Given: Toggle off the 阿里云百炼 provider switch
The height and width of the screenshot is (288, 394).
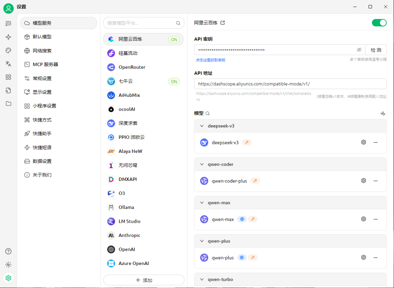Looking at the screenshot, I should pyautogui.click(x=379, y=23).
